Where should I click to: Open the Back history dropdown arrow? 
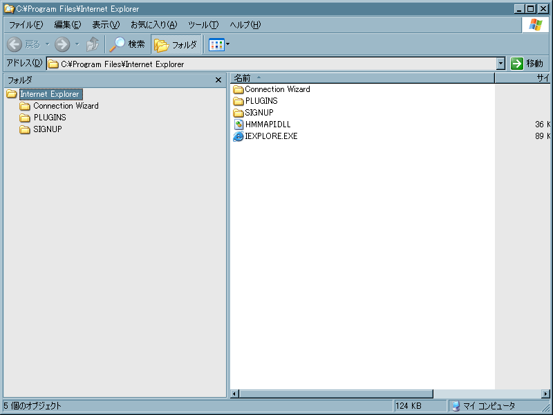48,44
